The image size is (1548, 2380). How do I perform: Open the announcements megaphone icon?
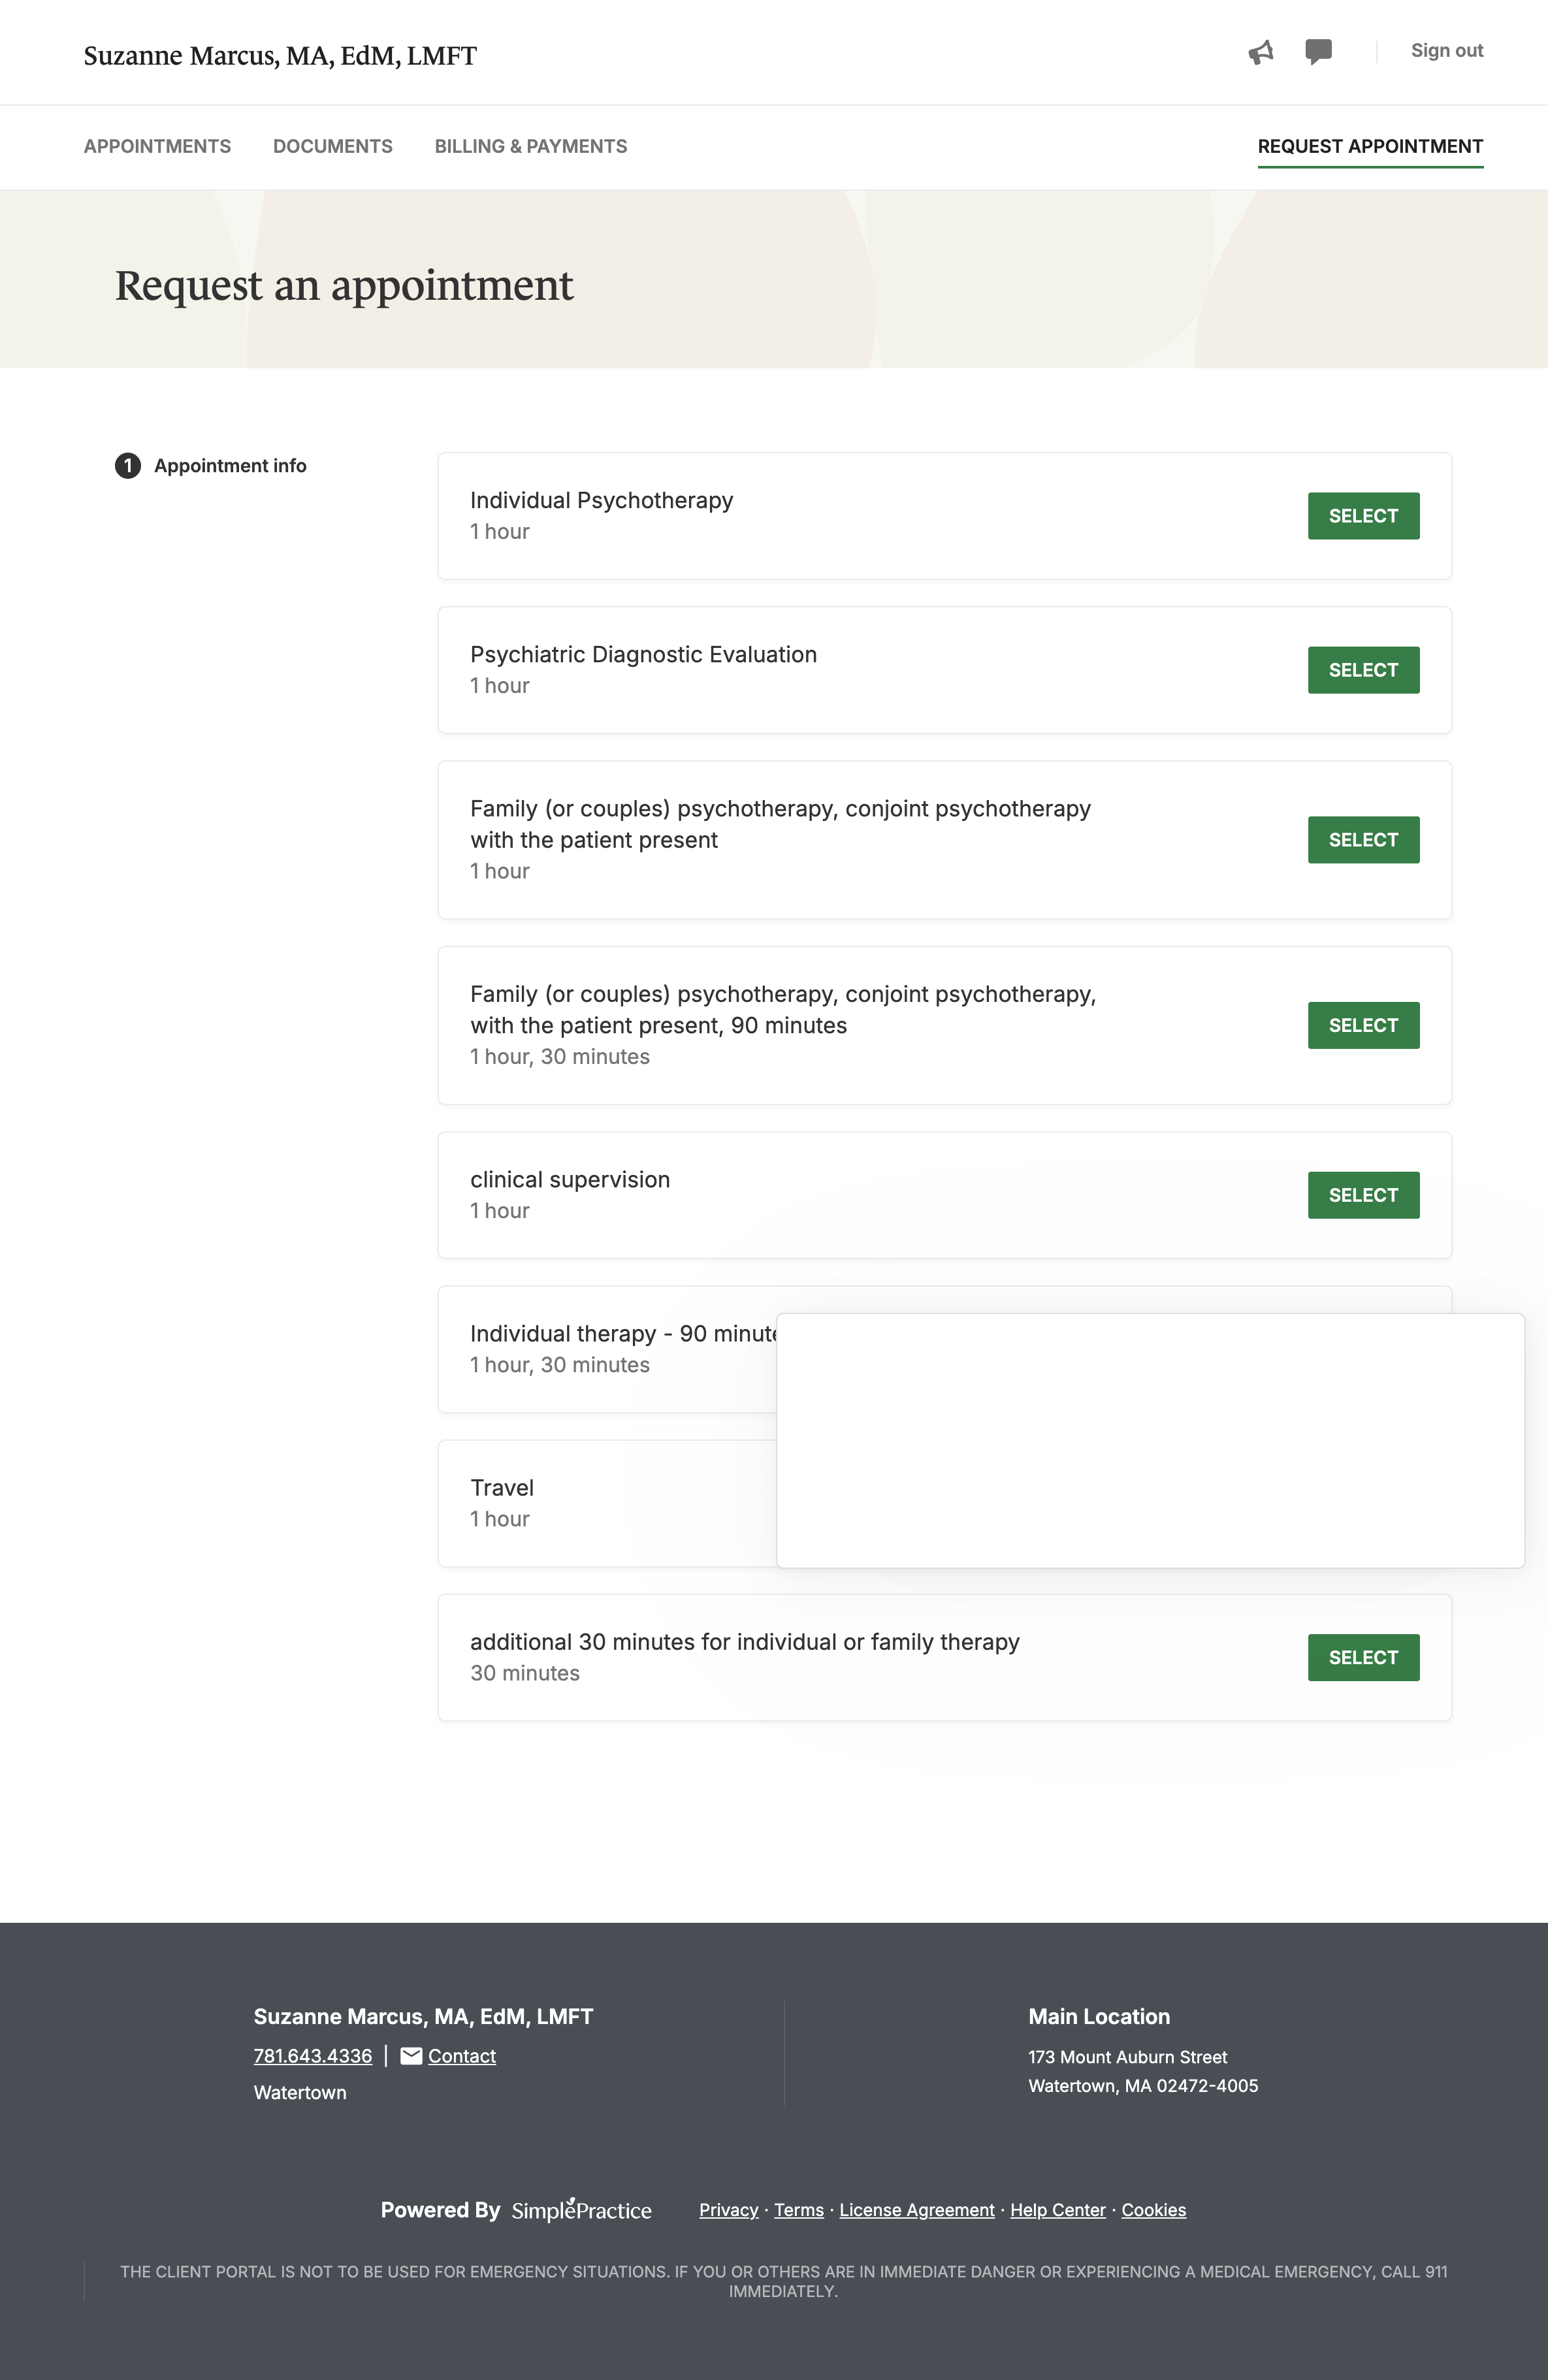tap(1260, 52)
